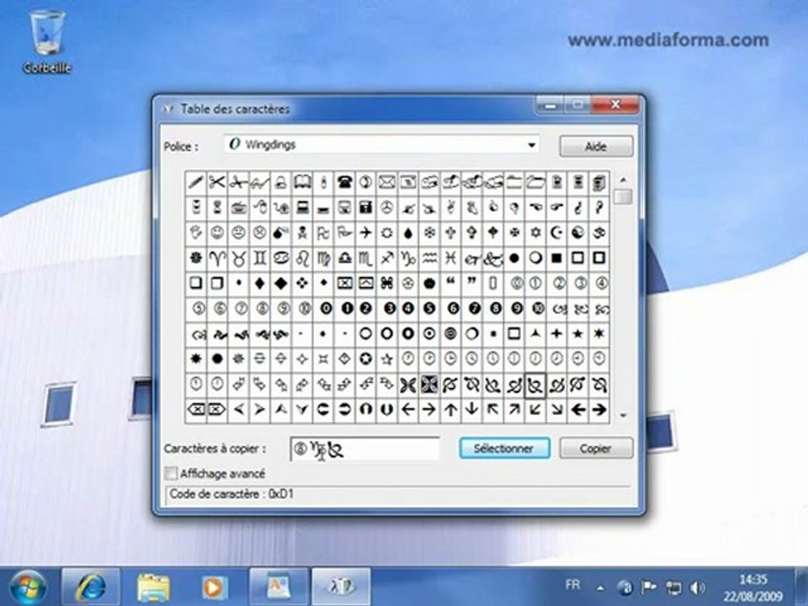
Task: Click the volume speaker tray icon
Action: tap(697, 587)
